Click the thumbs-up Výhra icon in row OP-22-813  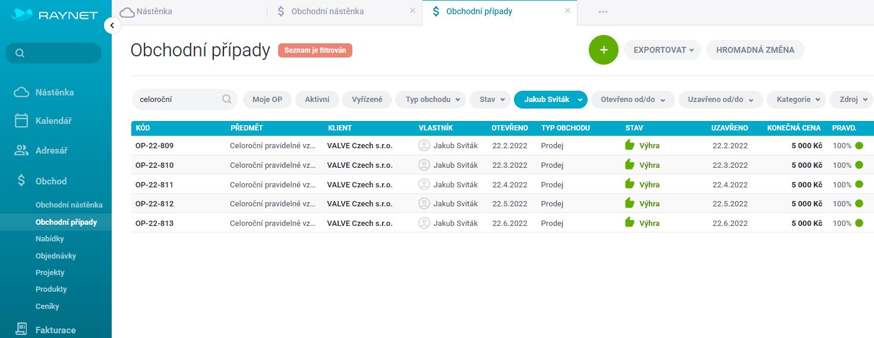(x=630, y=222)
